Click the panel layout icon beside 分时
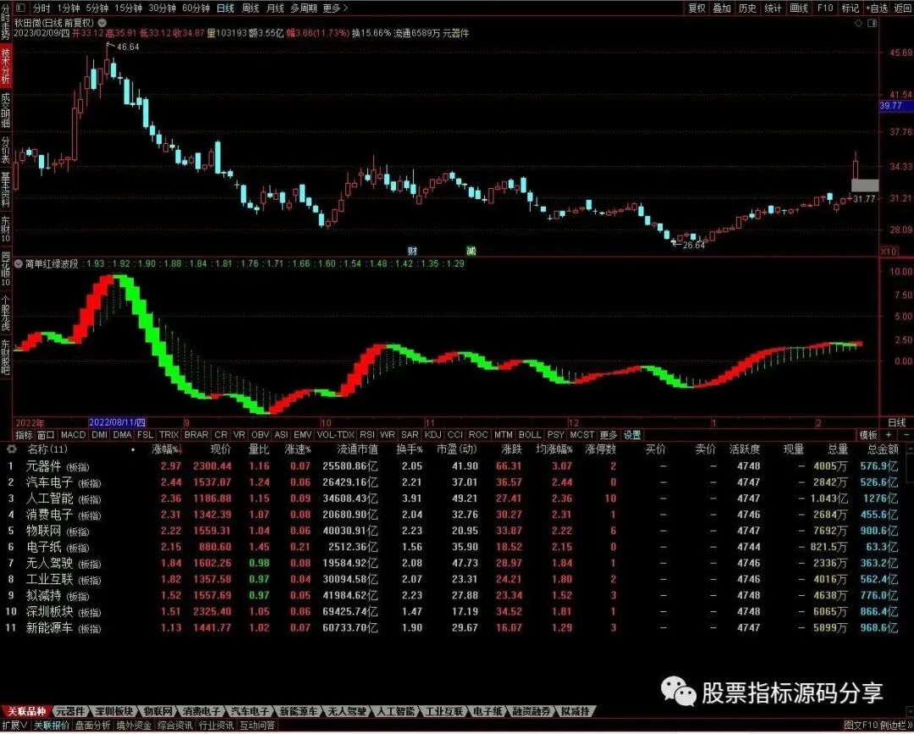The height and width of the screenshot is (734, 914). coord(19,8)
